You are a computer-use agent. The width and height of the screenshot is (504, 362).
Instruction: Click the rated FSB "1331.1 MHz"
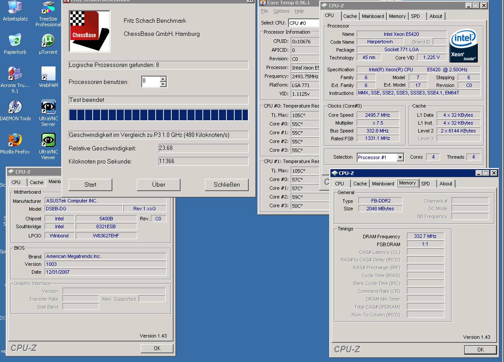point(378,139)
